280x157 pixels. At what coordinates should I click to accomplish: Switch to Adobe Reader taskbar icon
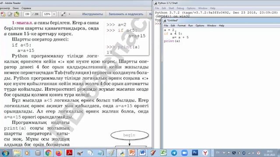pos(69,153)
